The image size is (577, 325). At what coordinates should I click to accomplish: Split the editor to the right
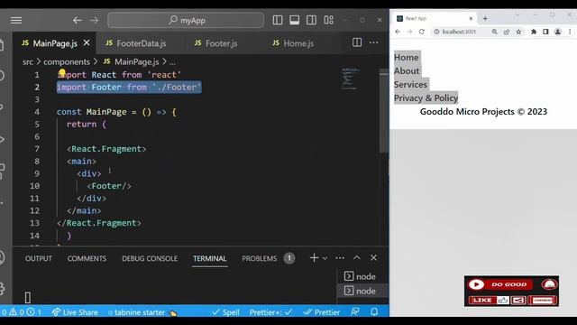pos(357,42)
